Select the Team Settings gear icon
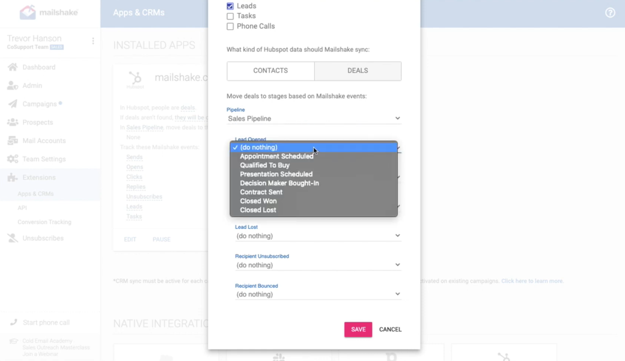 pyautogui.click(x=12, y=159)
